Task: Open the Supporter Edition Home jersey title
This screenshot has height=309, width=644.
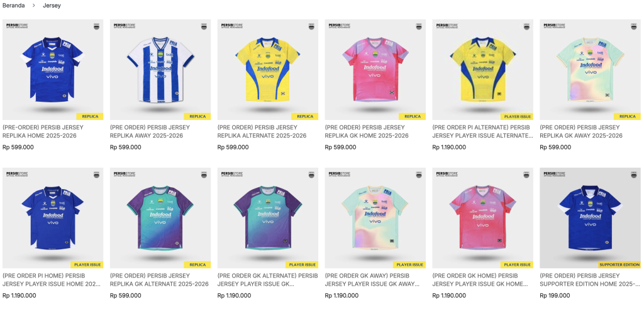Action: [589, 279]
